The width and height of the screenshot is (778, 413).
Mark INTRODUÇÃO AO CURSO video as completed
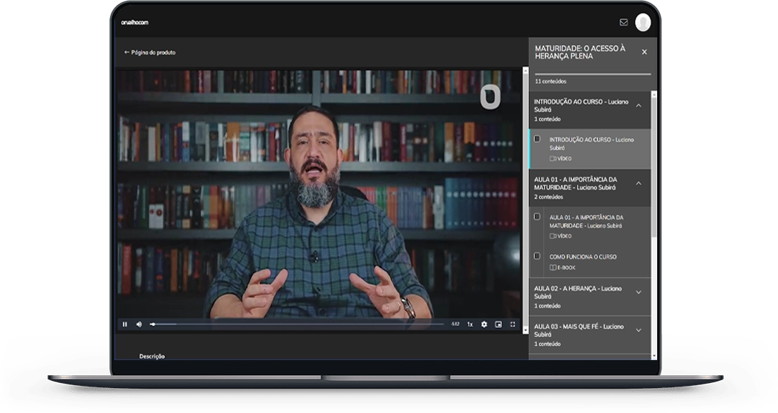(x=537, y=139)
